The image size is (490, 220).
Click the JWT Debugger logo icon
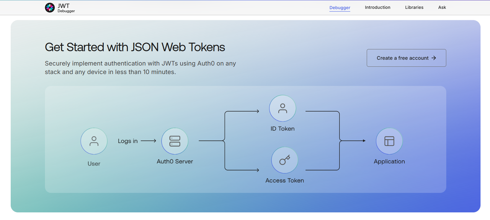(50, 8)
